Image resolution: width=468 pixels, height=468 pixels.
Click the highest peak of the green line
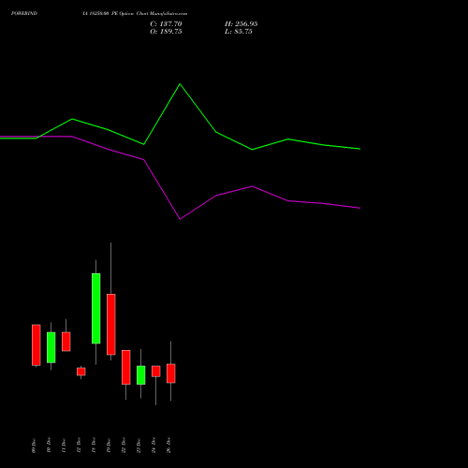tap(180, 84)
